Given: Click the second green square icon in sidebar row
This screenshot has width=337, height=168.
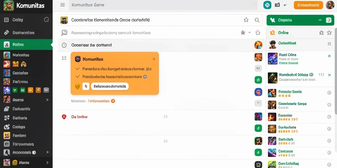Looking at the screenshot, I should (x=23, y=90).
